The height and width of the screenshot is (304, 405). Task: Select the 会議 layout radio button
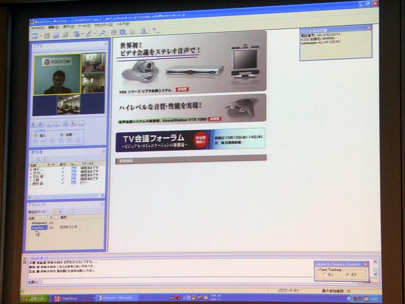click(62, 135)
